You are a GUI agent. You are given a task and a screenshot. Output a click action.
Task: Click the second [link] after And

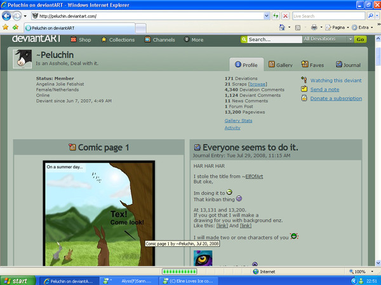pos(246,226)
